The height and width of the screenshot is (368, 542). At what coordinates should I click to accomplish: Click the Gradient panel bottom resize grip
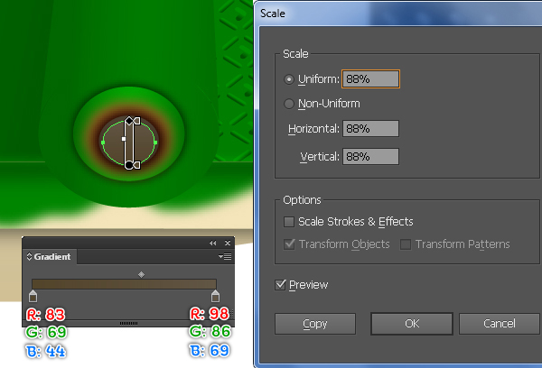pos(128,324)
